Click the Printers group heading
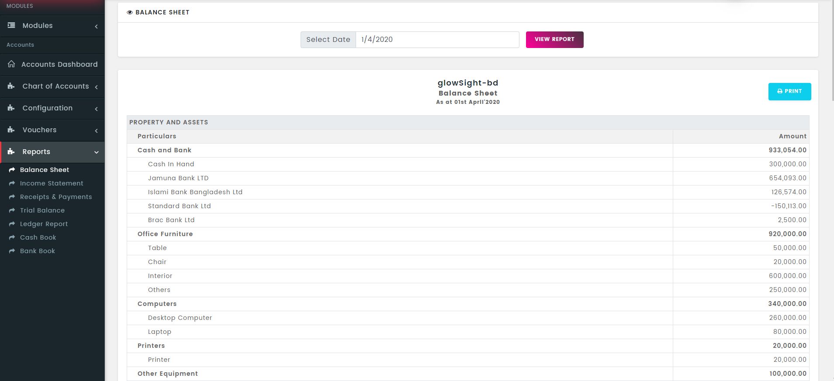Image resolution: width=834 pixels, height=381 pixels. (x=151, y=346)
